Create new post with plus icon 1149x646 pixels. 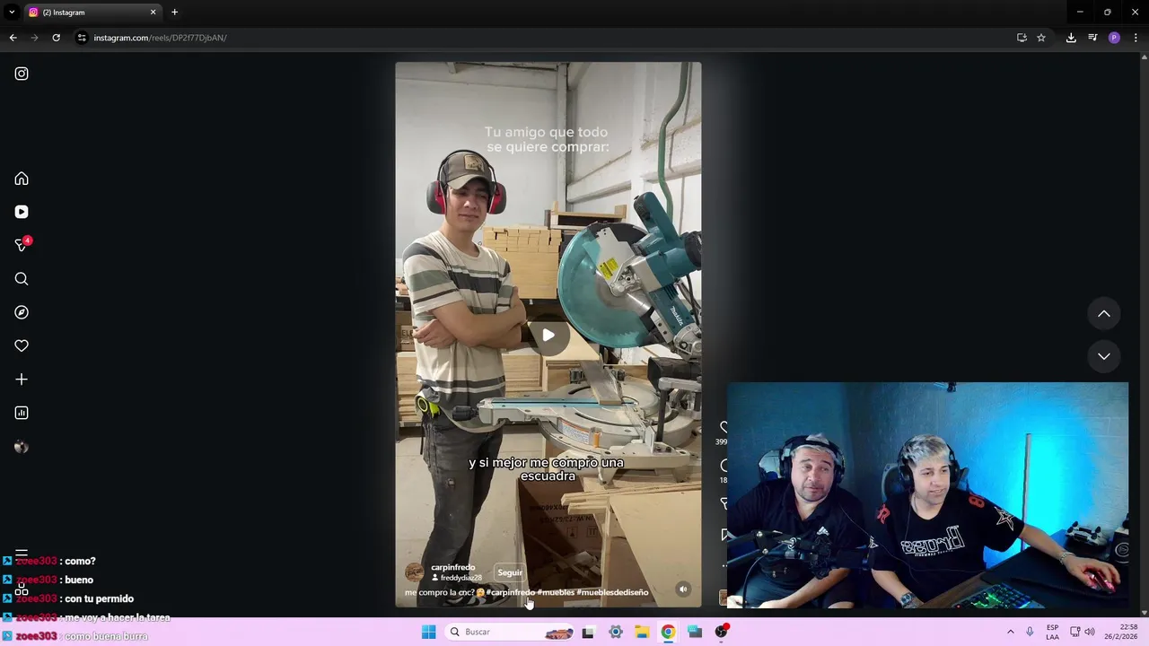22,380
